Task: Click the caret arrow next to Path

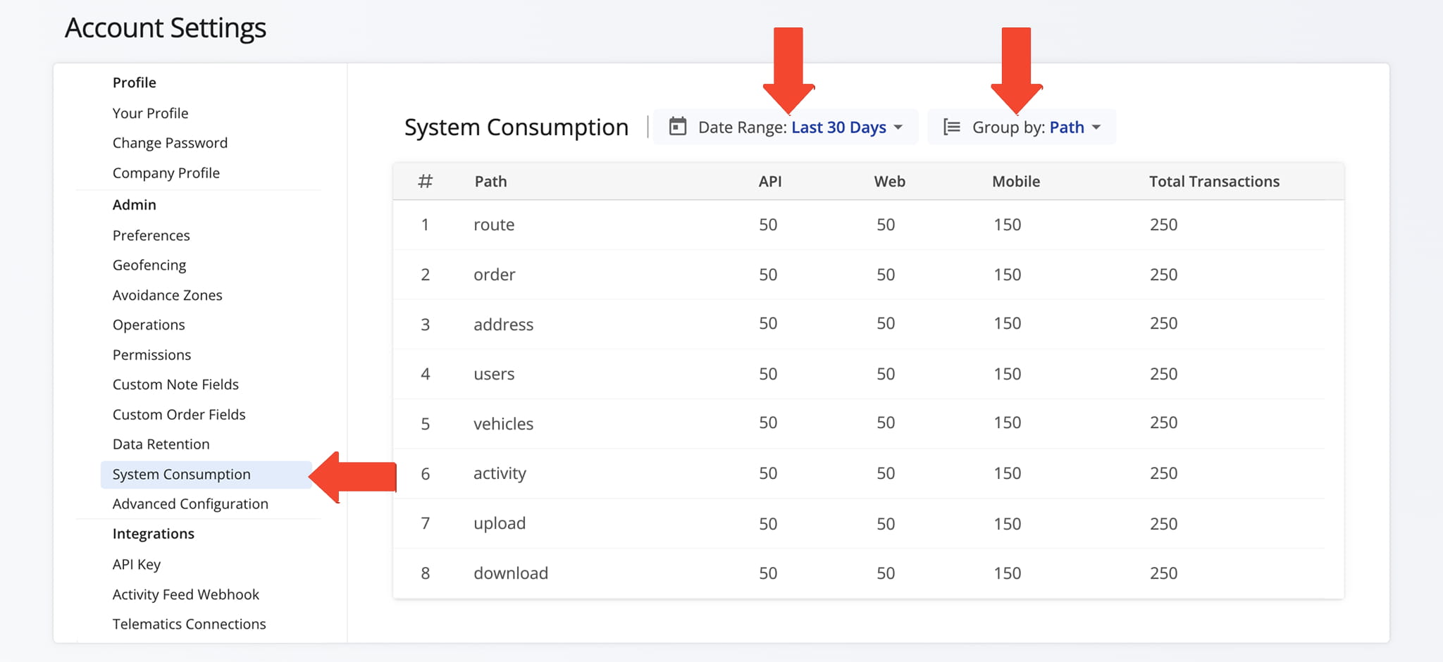Action: point(1096,127)
